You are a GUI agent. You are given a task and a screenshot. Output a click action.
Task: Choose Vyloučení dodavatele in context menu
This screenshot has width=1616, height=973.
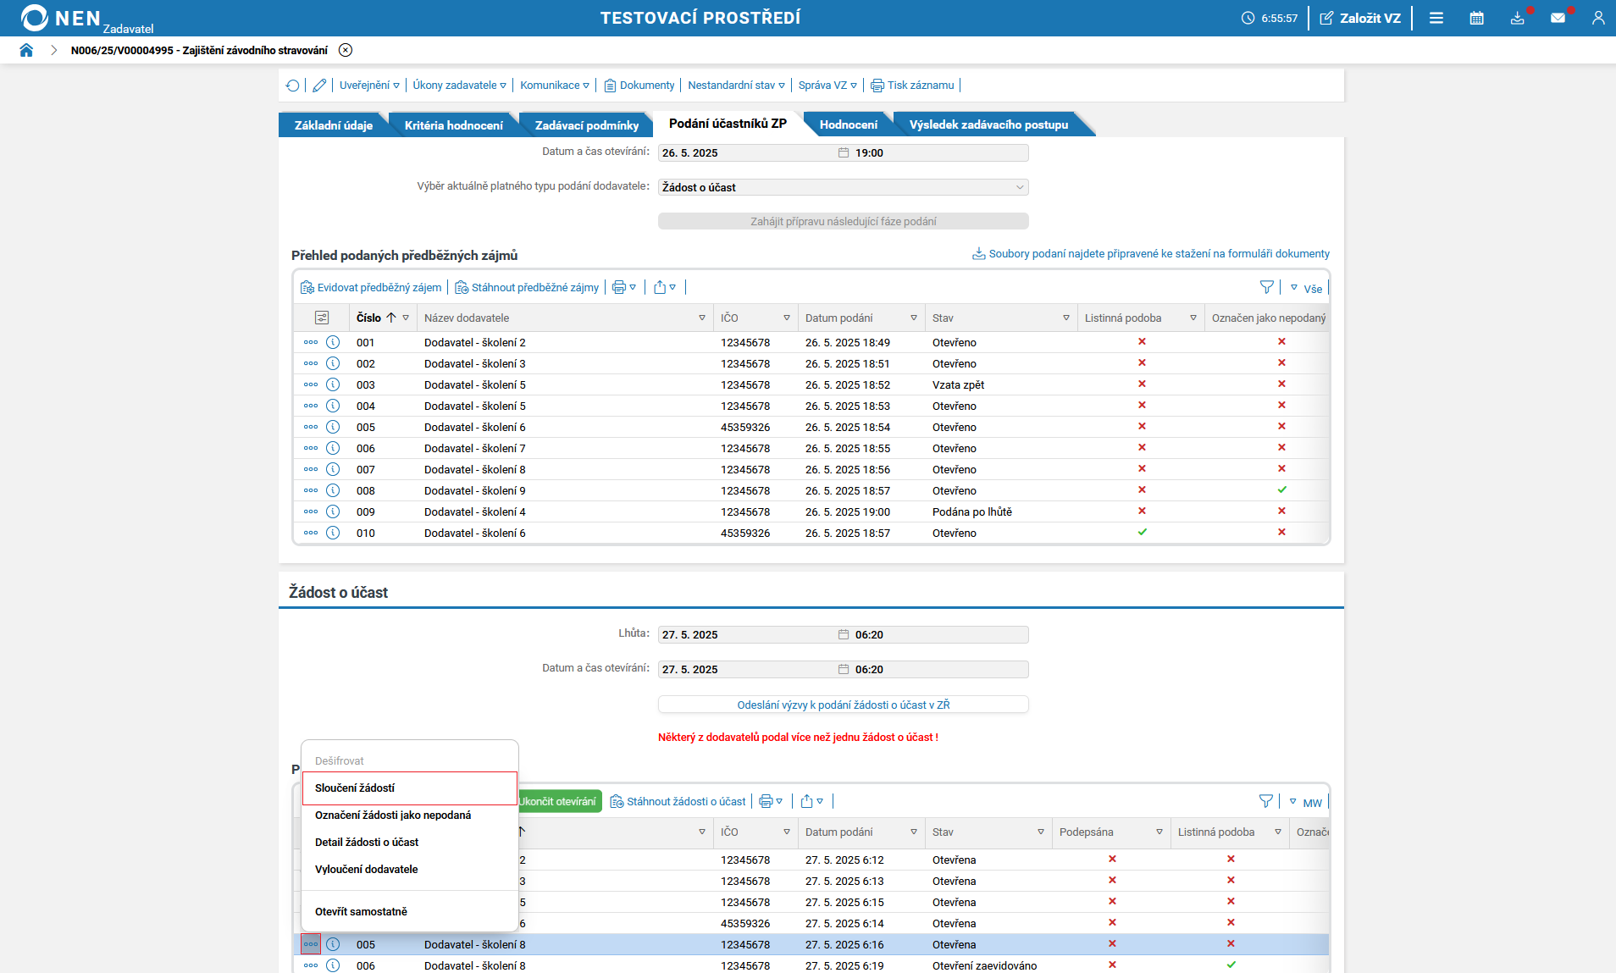366,870
